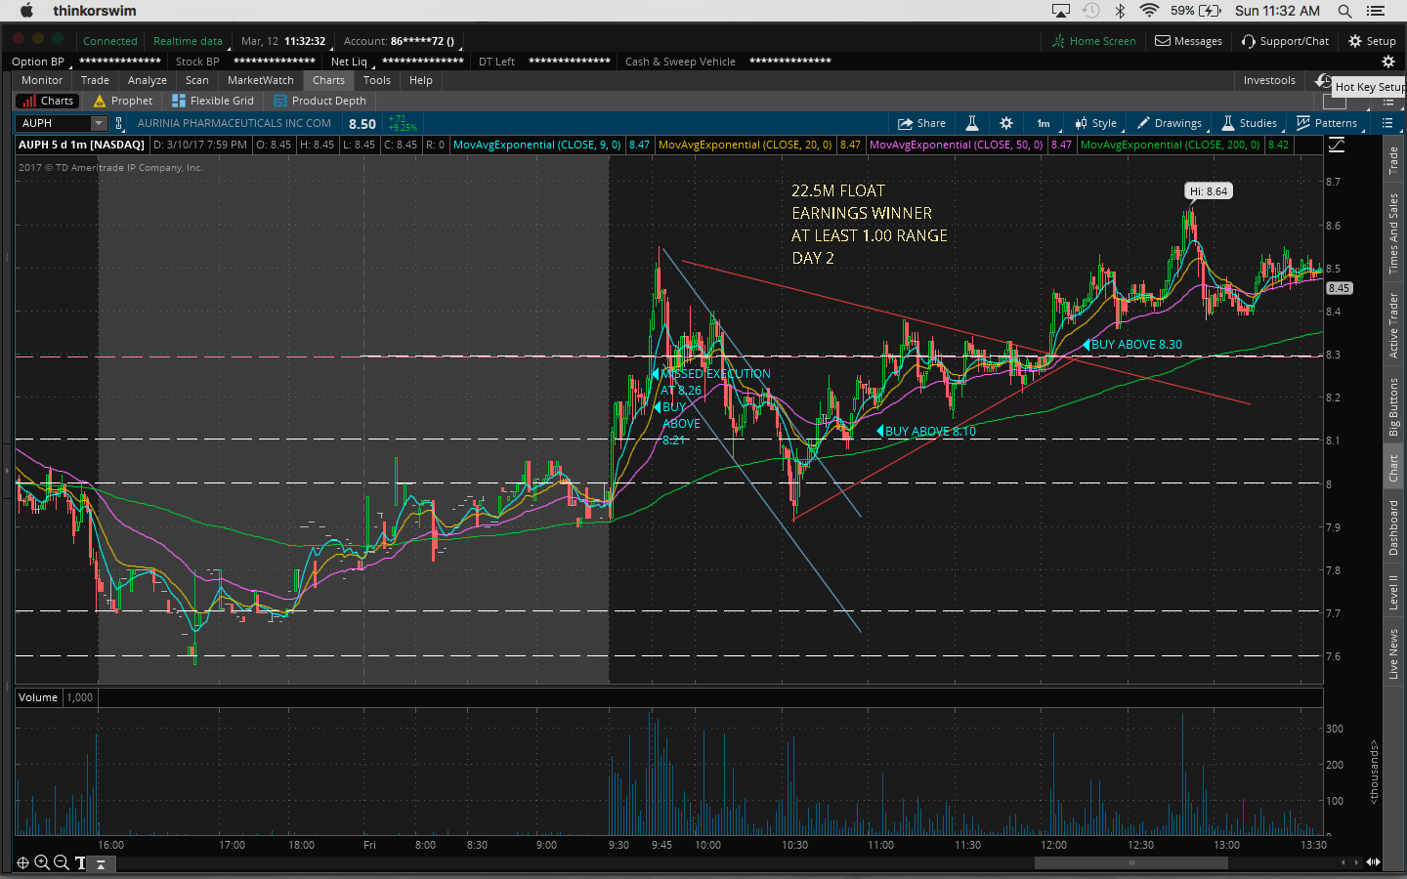Open the Setup gear menu
The height and width of the screenshot is (879, 1407).
pyautogui.click(x=1372, y=41)
